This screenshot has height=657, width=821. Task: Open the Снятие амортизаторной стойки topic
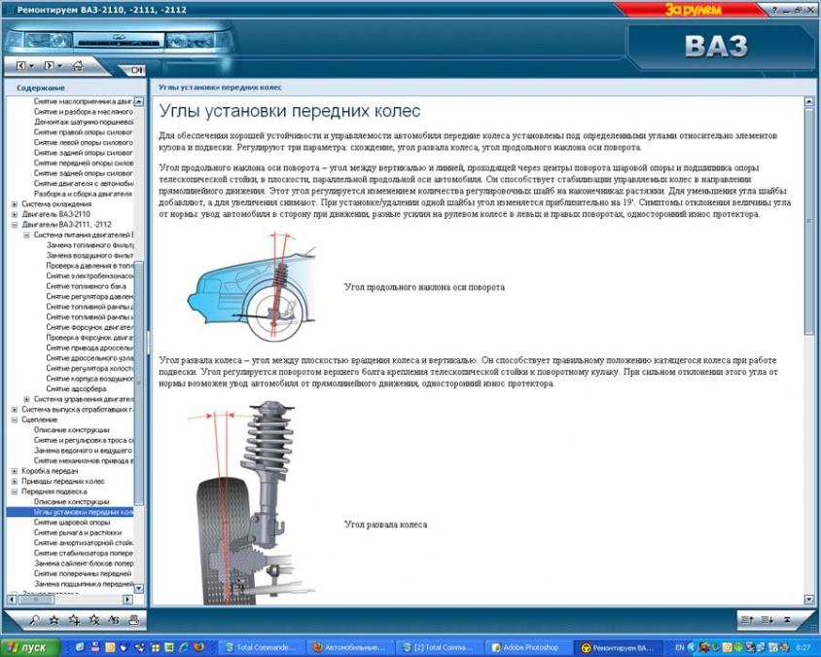pyautogui.click(x=84, y=543)
